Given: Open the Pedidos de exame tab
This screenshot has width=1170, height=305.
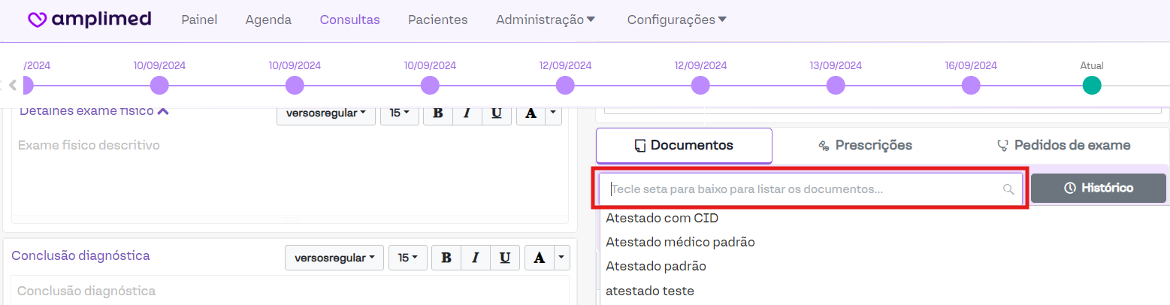Looking at the screenshot, I should (x=1063, y=145).
